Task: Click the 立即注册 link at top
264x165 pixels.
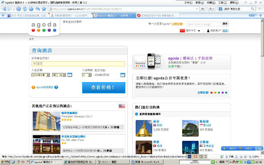Action: [177, 24]
